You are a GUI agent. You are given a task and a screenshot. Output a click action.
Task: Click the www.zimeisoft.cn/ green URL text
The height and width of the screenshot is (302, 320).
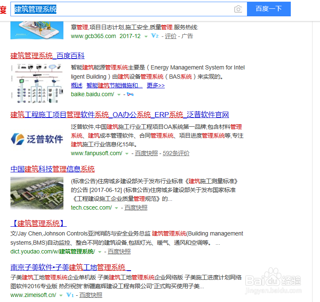click(x=33, y=295)
